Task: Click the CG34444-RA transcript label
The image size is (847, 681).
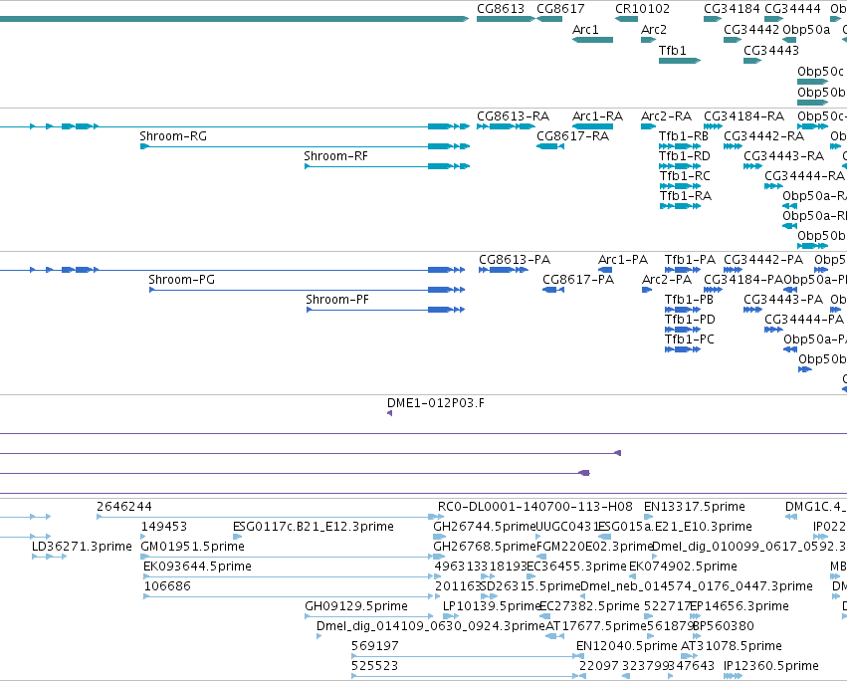Action: click(804, 176)
